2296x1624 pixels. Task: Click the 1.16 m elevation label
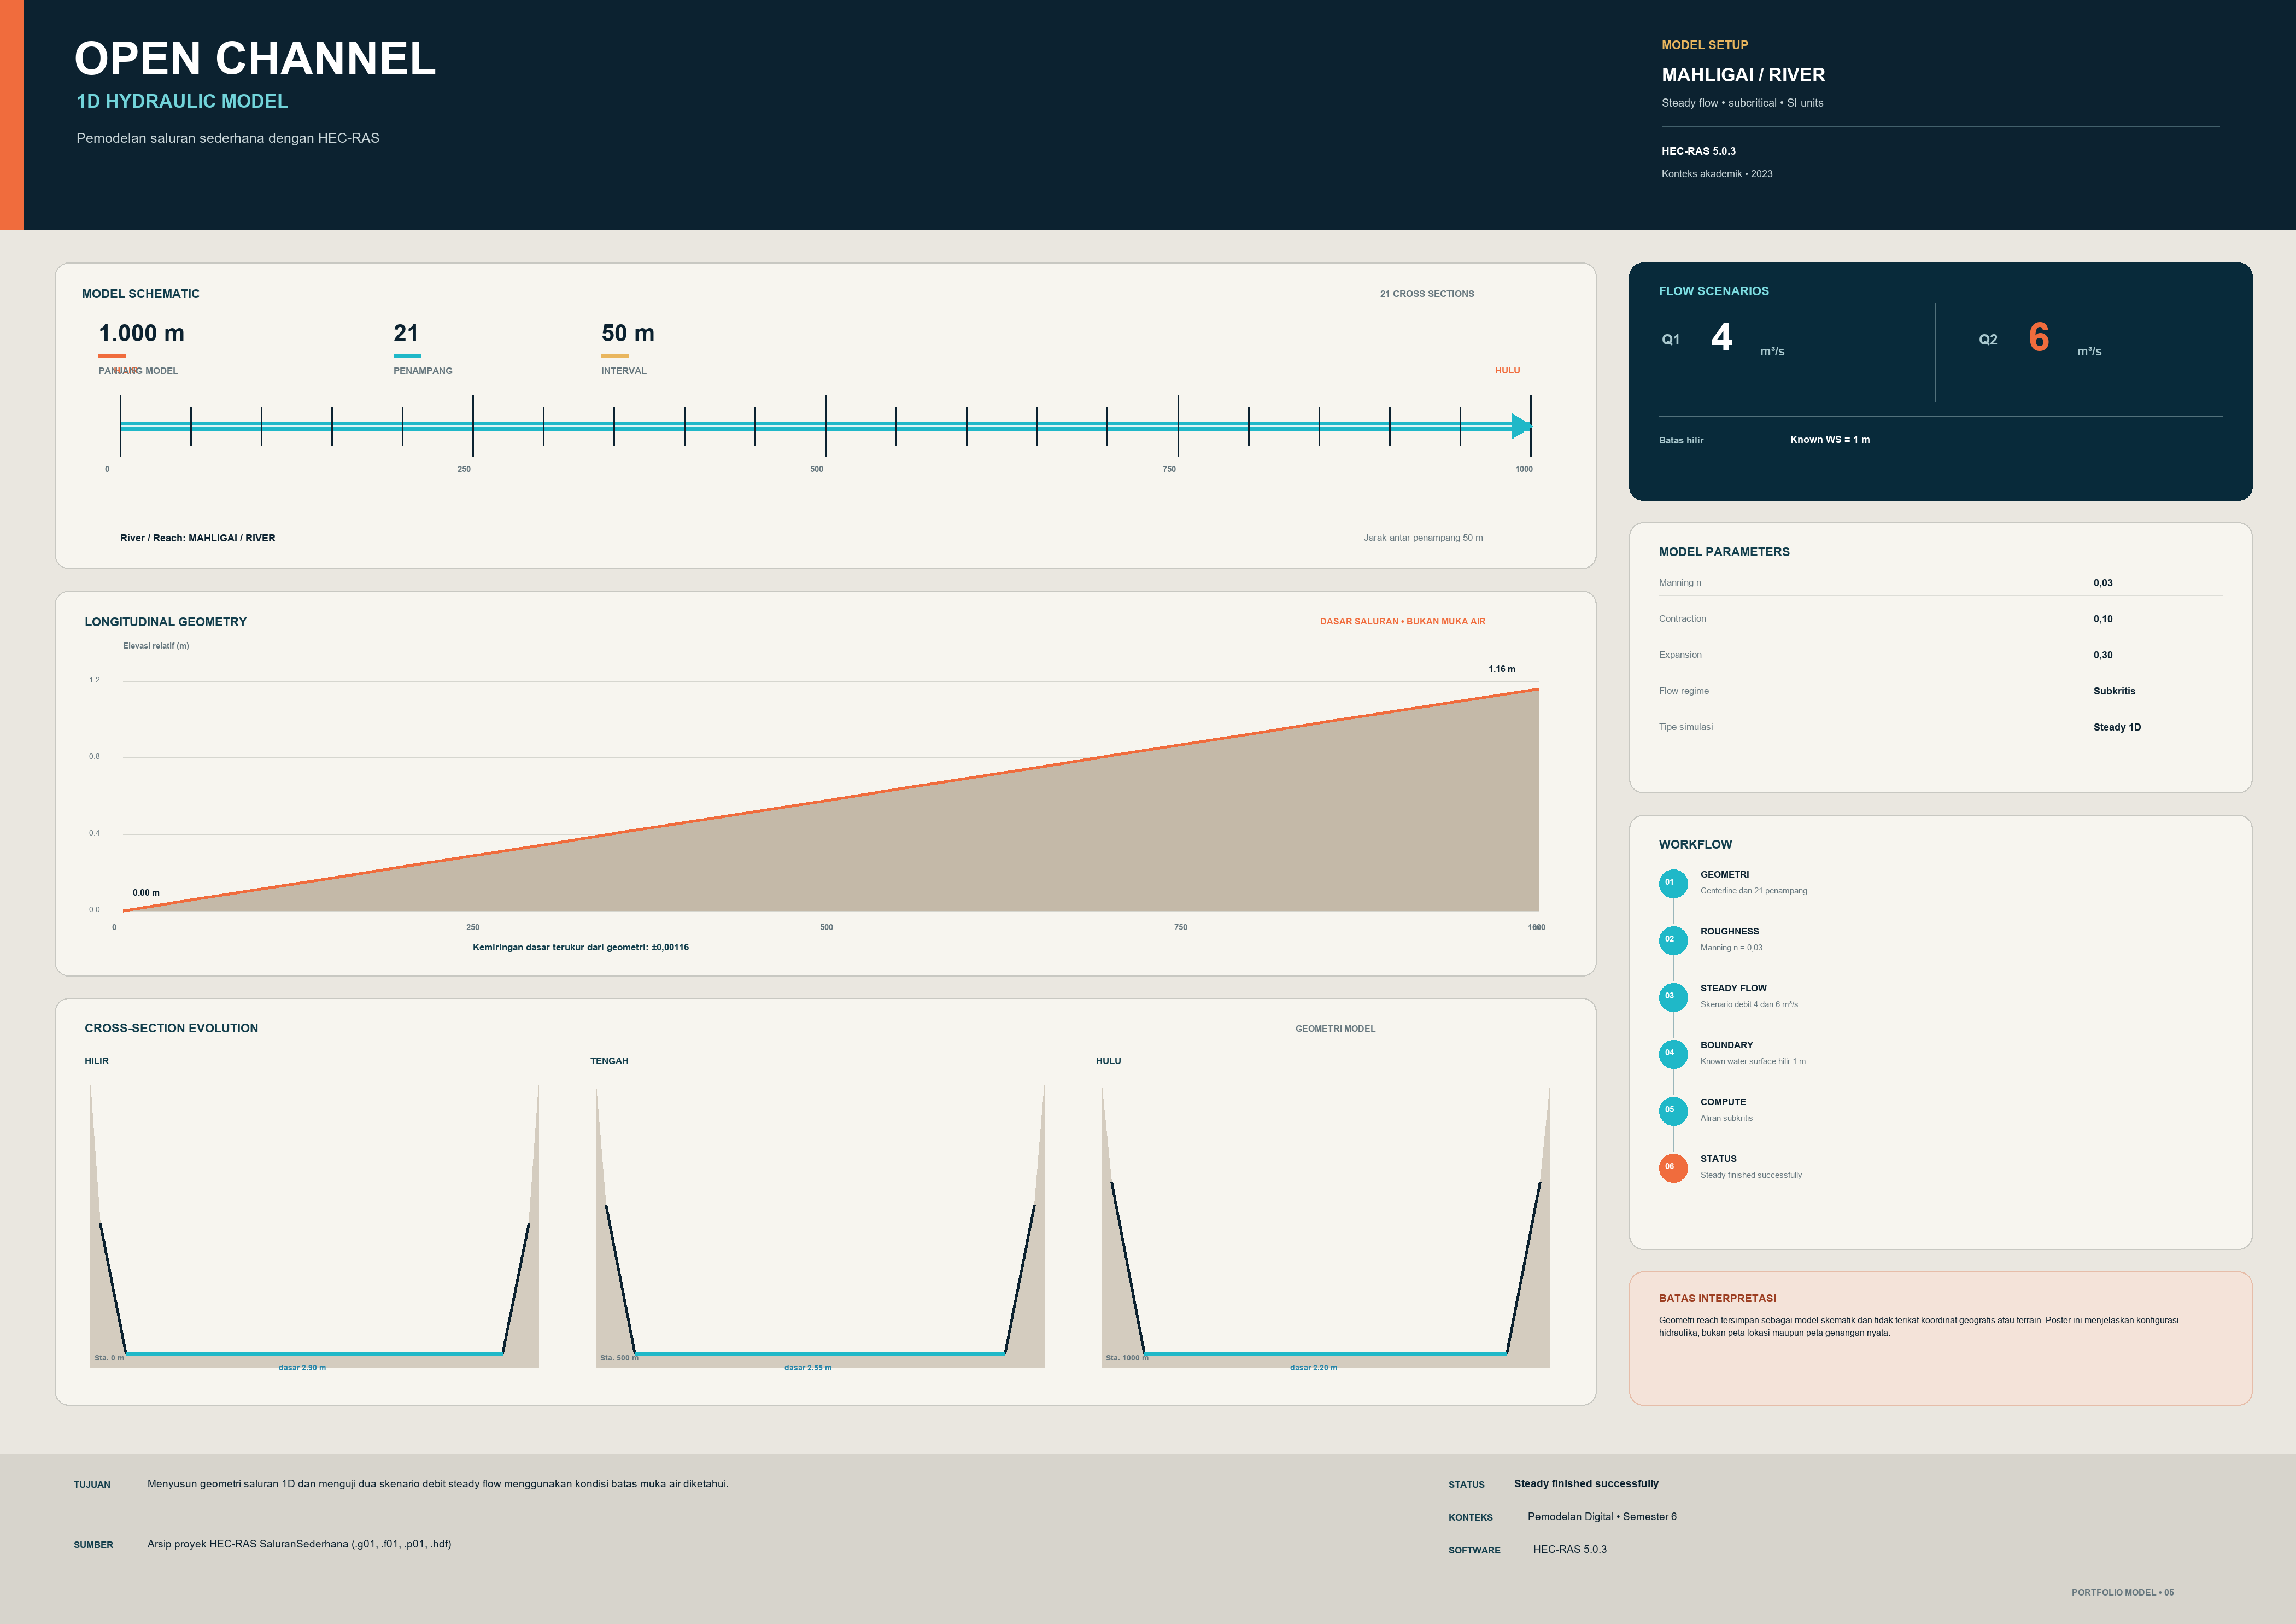coord(1501,669)
